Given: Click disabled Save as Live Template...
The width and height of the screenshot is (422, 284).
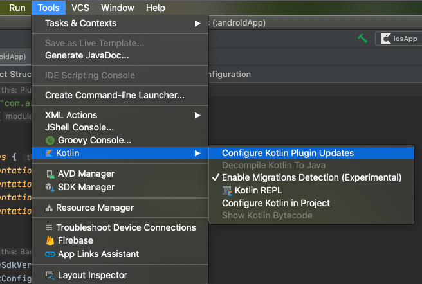Looking at the screenshot, I should [120, 43].
